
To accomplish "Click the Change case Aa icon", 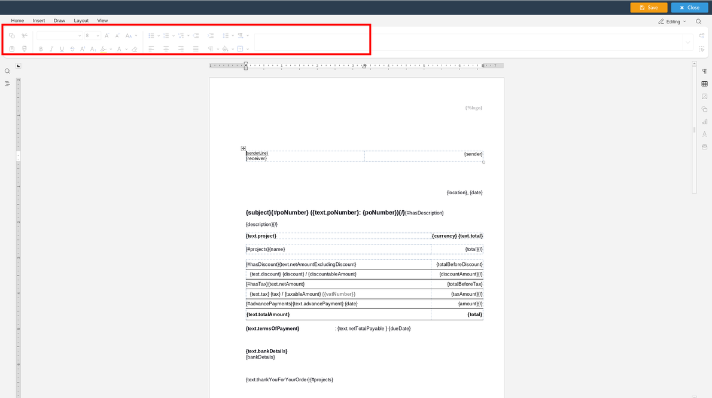I will (129, 35).
